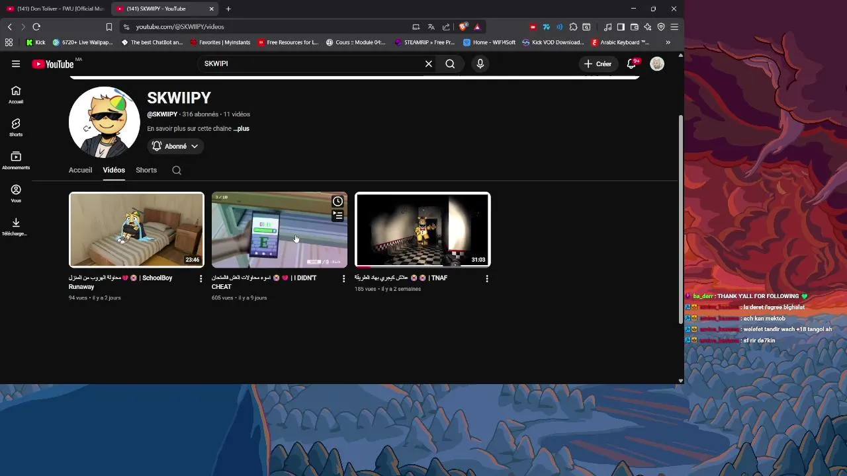This screenshot has width=847, height=476.
Task: Click the Brave Shields lion icon
Action: (x=463, y=26)
